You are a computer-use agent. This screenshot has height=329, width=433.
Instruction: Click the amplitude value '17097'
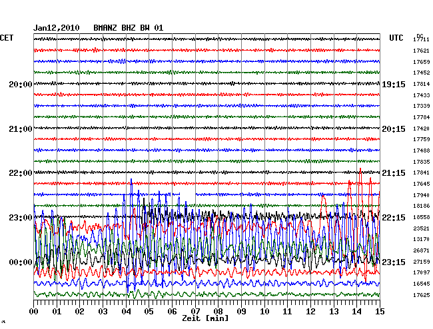pyautogui.click(x=422, y=272)
